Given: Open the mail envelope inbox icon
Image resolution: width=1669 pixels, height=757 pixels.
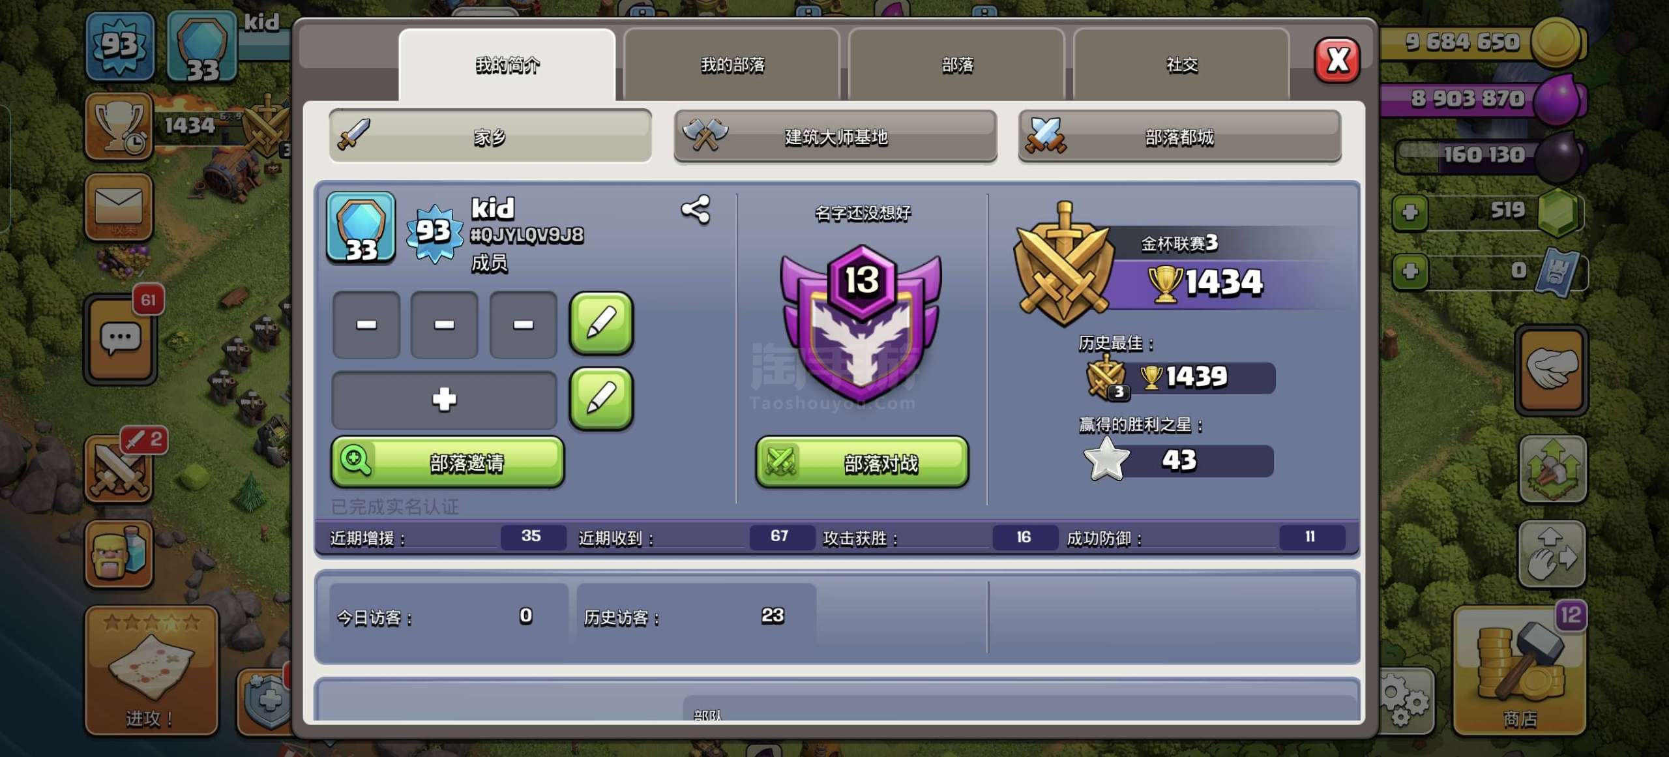Looking at the screenshot, I should point(119,207).
